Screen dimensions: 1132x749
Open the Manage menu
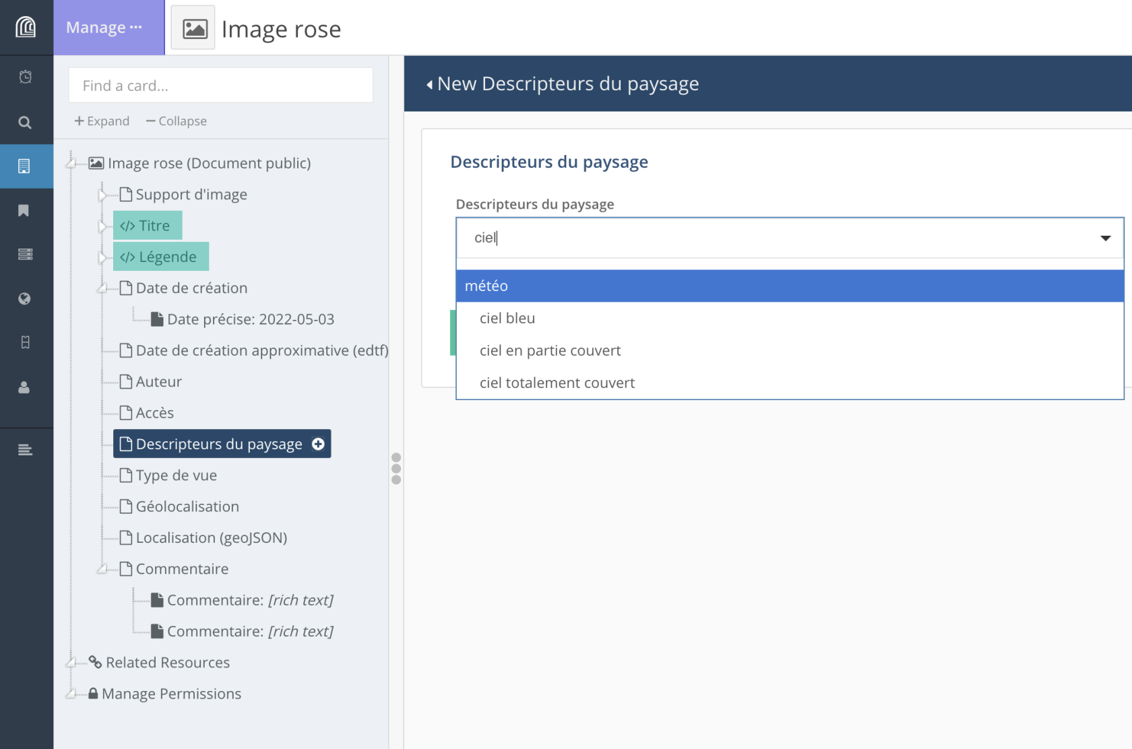click(104, 28)
